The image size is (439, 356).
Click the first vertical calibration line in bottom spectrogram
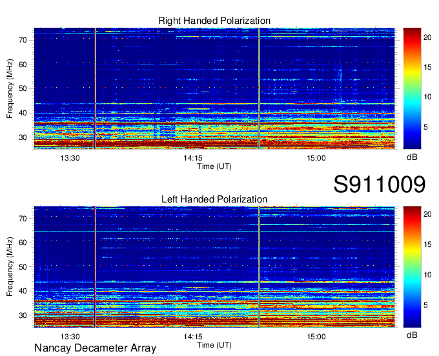96,267
